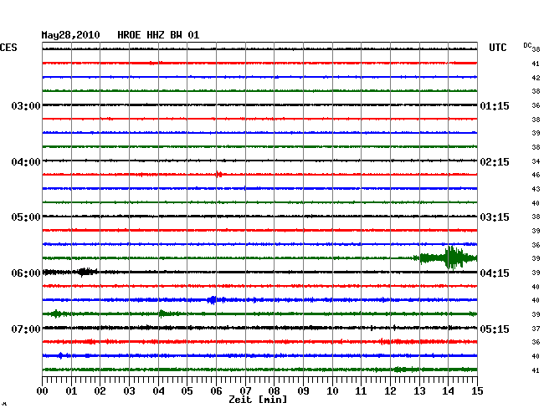544x413 pixels.
Task: Click the 07:00 CES time label
Action: 26,329
